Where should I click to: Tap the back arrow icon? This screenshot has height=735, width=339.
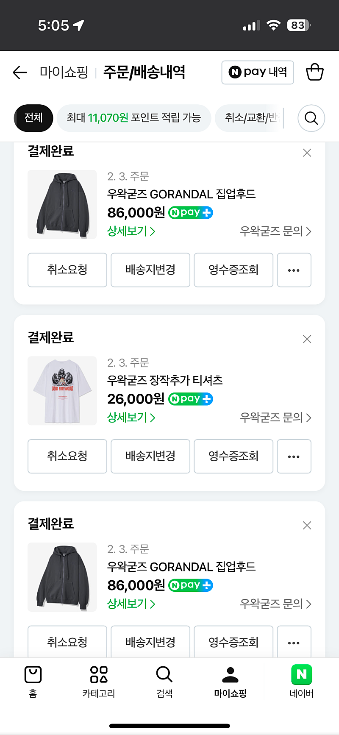point(20,72)
